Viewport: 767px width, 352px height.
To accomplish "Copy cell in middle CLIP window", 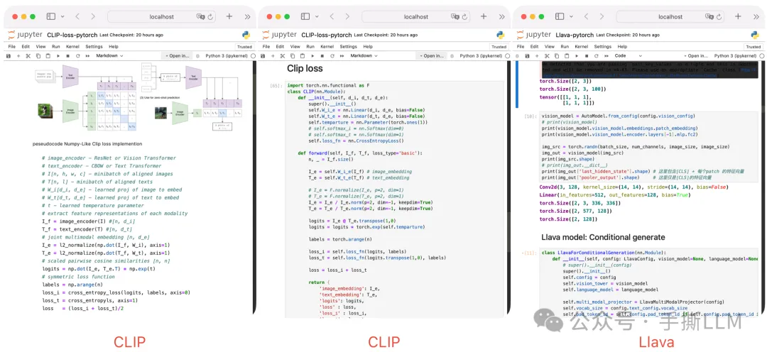I will [293, 56].
